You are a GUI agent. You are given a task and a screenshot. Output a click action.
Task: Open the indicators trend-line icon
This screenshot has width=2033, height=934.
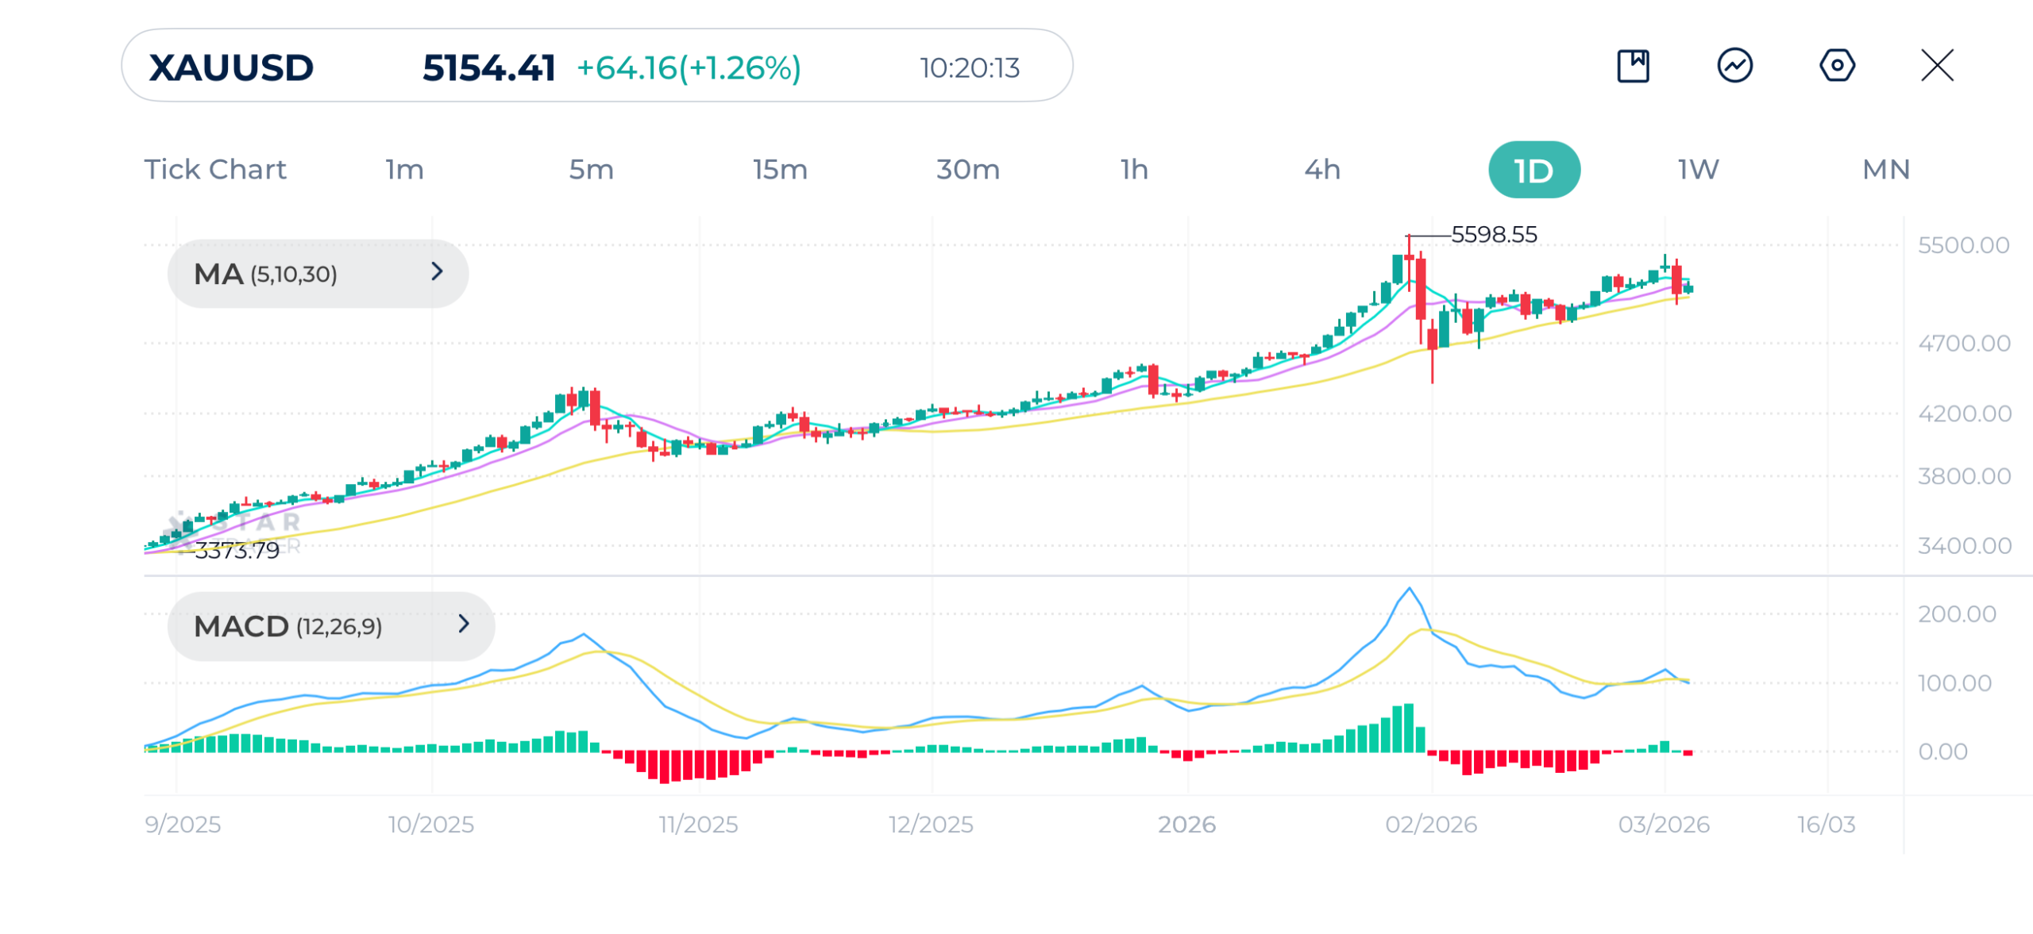coord(1736,67)
